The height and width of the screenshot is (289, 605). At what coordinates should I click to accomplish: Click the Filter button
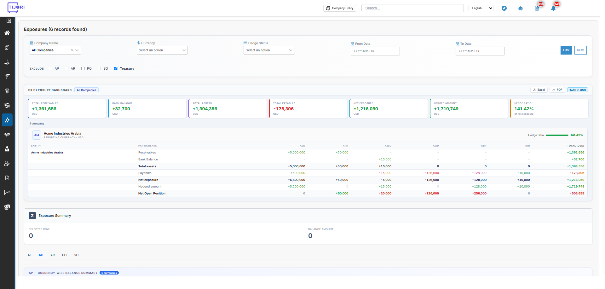[566, 50]
